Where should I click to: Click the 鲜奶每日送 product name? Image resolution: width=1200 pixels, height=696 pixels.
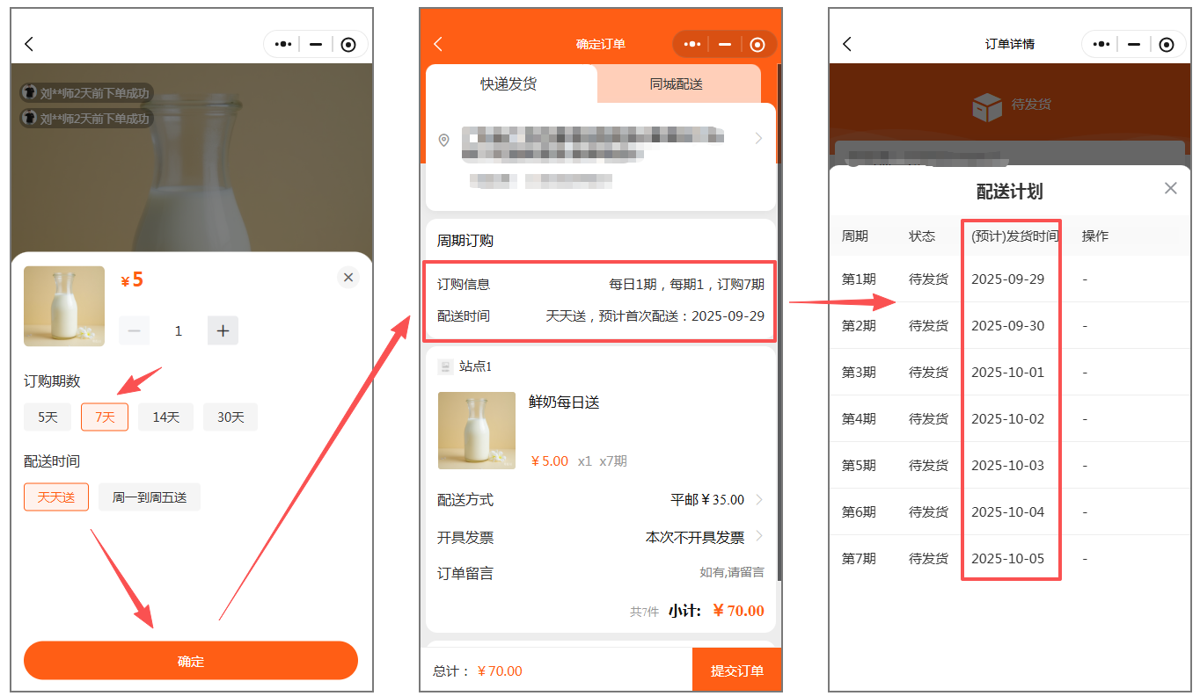click(564, 402)
